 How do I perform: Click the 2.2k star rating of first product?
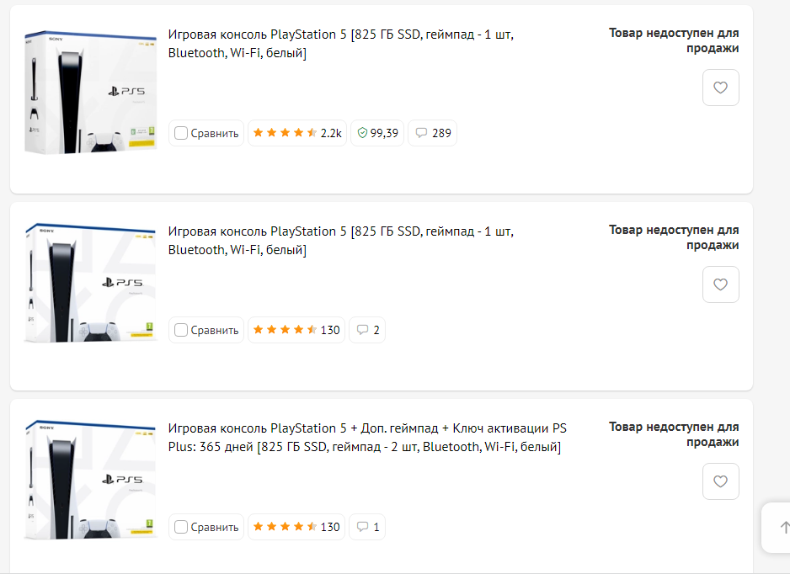[x=297, y=133]
